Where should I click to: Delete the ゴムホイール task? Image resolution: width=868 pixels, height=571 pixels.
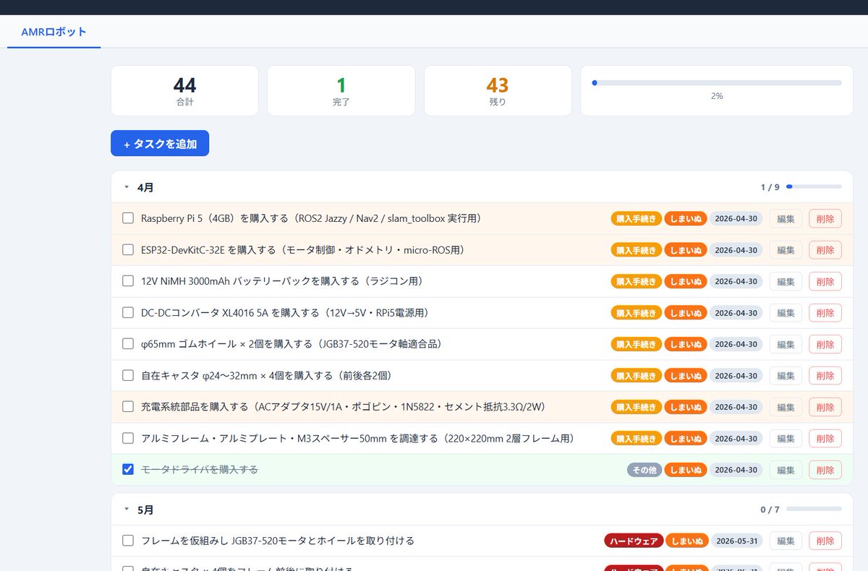click(x=825, y=344)
